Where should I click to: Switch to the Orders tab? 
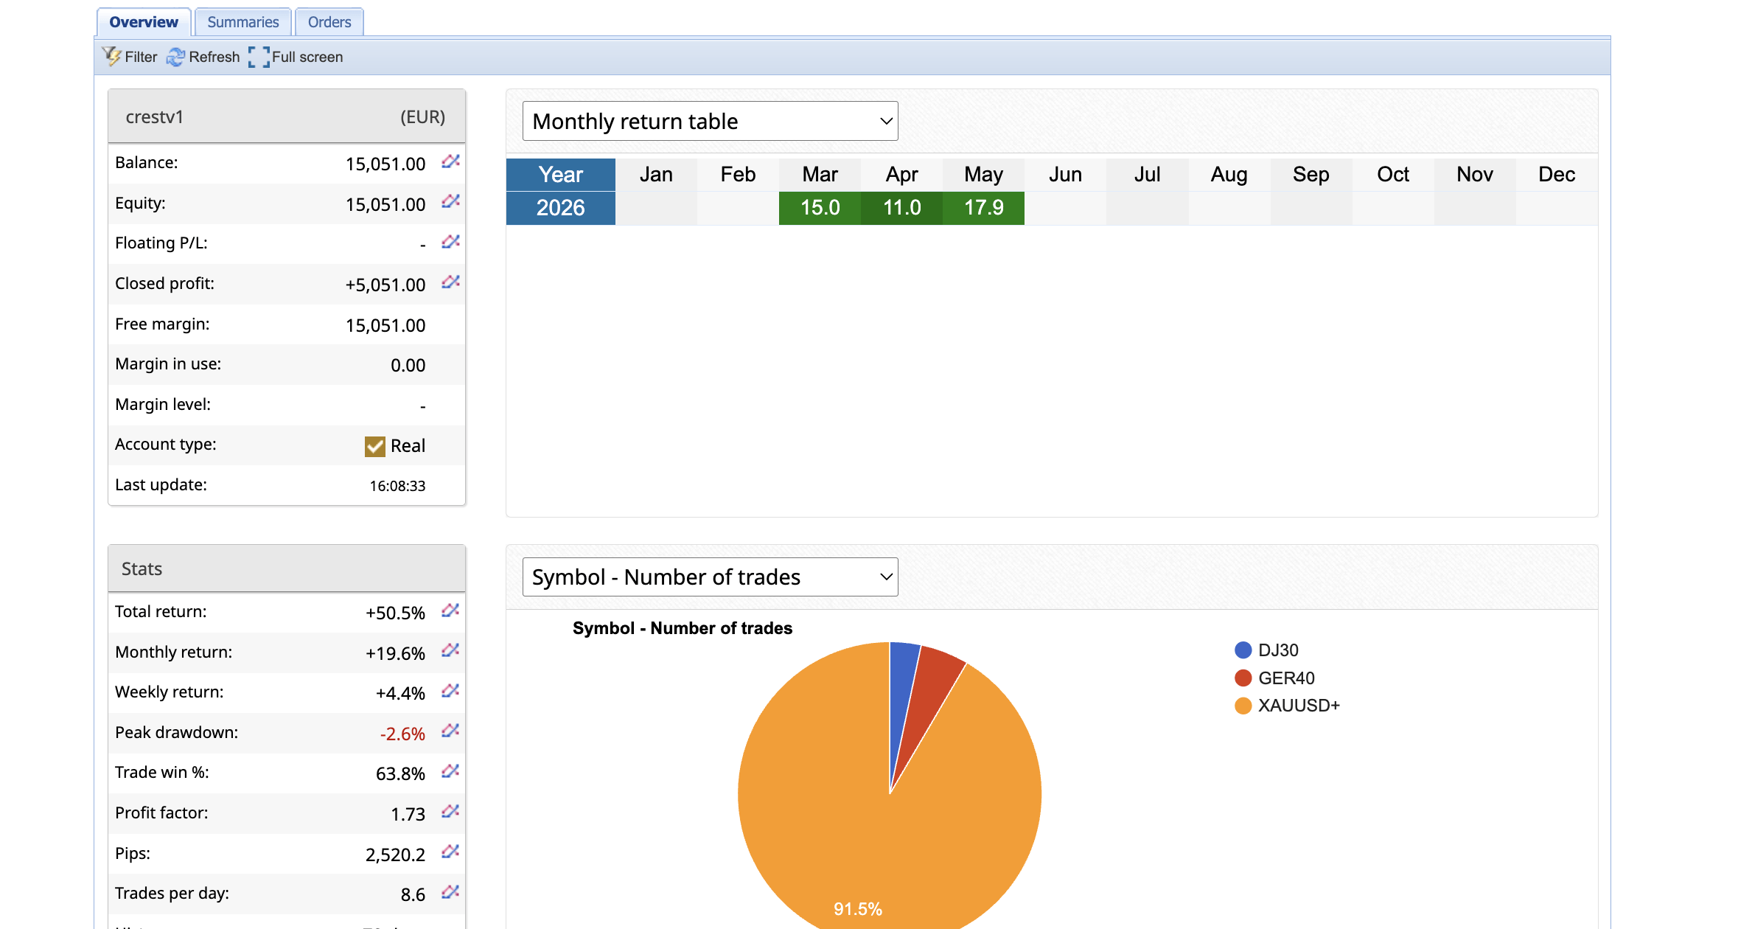[329, 22]
